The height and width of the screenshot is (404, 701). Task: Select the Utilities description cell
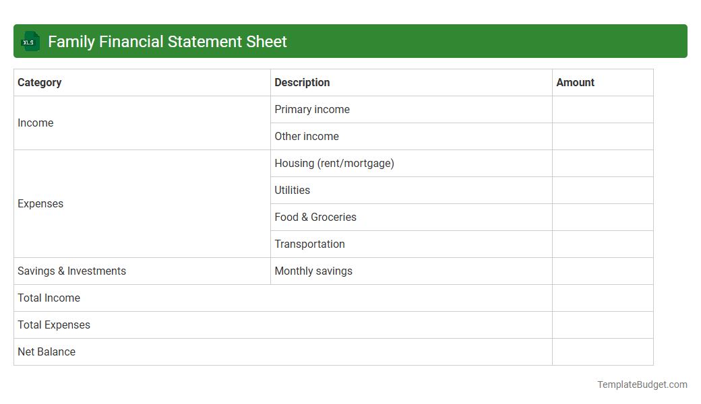pyautogui.click(x=293, y=190)
